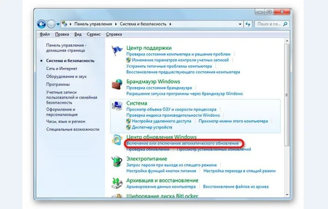Image resolution: width=328 pixels, height=209 pixels.
Task: Open Архивирование данных компьютера link
Action: click(161, 187)
